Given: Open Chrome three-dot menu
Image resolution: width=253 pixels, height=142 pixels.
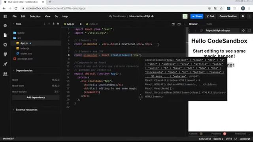Looking at the screenshot, I should pos(249,8).
